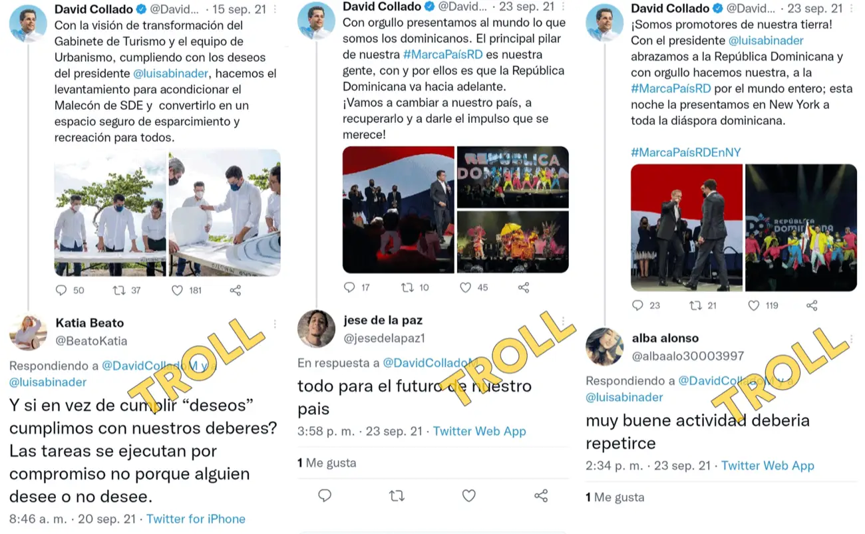Open more options for Katia Beato's tweet
Viewport: 865px width, 534px height.
275,324
